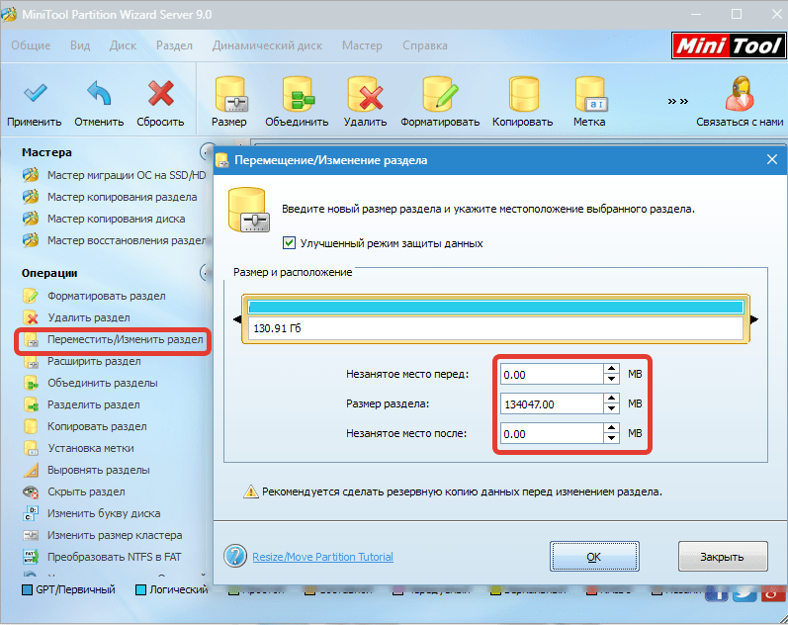This screenshot has height=625, width=788.
Task: Confirm with the OK button
Action: pos(594,557)
